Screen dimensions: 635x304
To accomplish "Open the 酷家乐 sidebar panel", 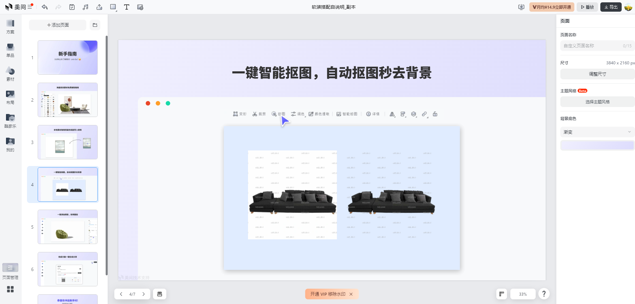I will coord(10,121).
